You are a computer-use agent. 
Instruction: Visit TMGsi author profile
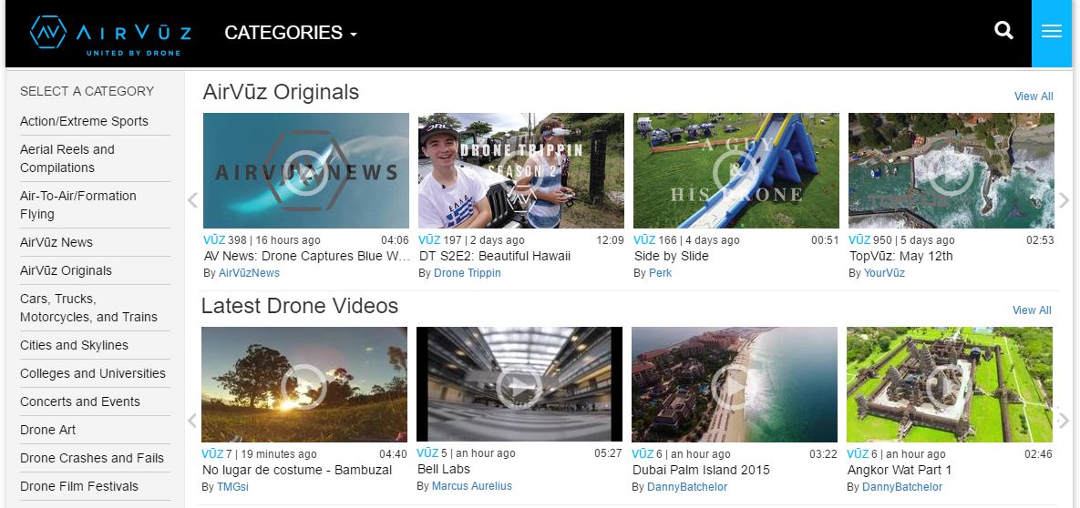[232, 487]
